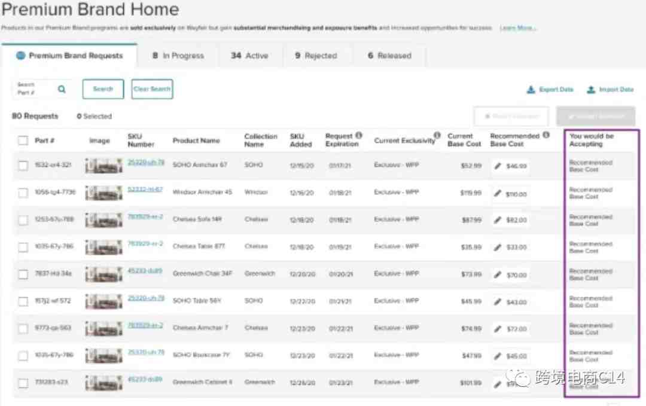Open SKU link in Greenwich Chair 34F row
Image resolution: width=646 pixels, height=406 pixels.
click(145, 271)
